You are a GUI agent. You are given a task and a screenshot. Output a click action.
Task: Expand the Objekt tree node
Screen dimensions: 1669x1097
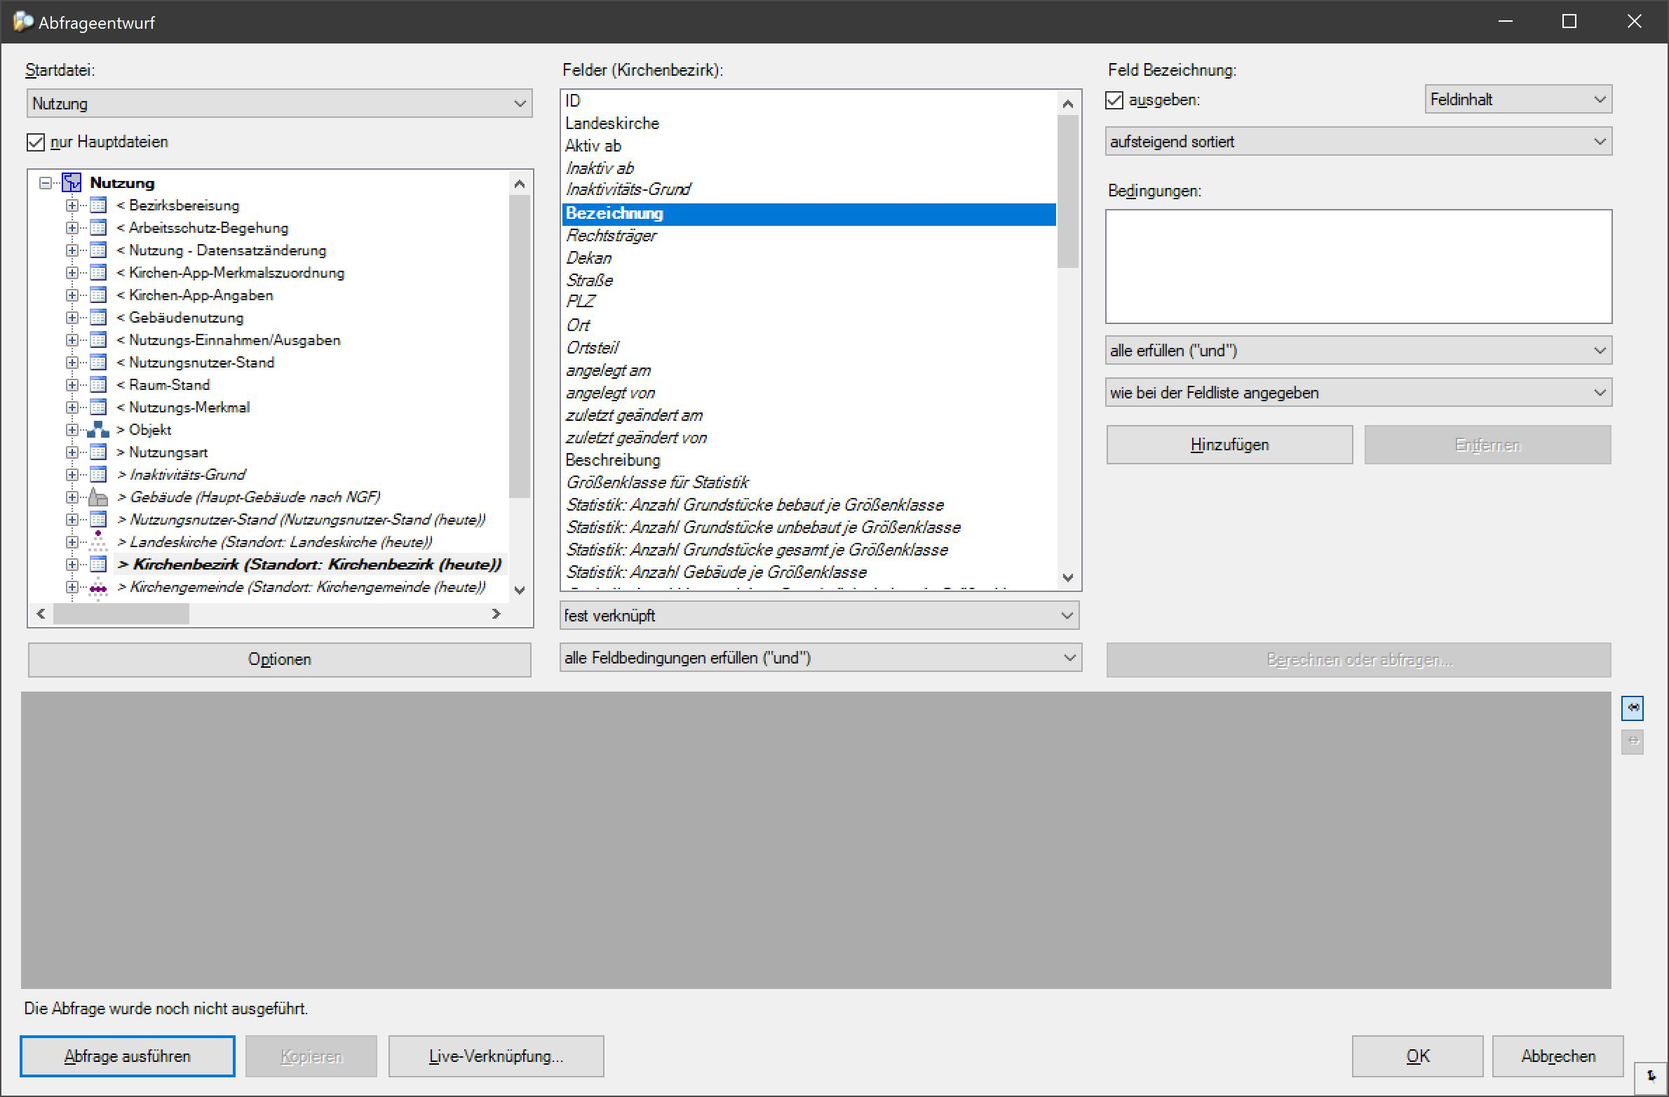[x=72, y=430]
